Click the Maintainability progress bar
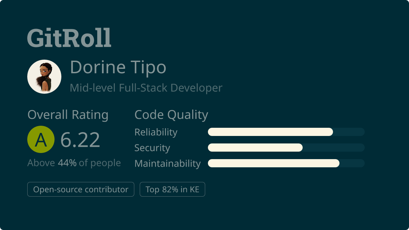Screen dimensions: 409x230 click(286, 163)
